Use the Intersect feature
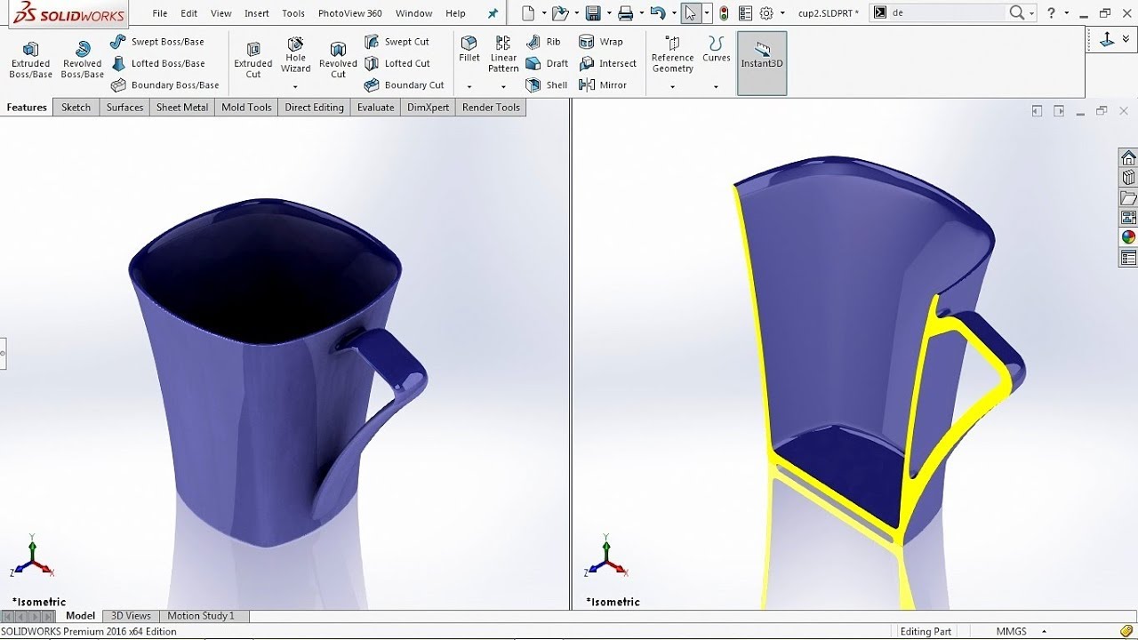 (x=608, y=63)
